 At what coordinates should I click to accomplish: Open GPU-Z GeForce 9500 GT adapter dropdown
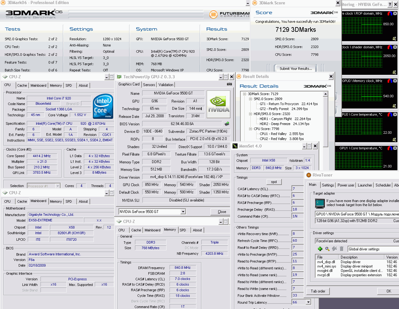[183, 212]
